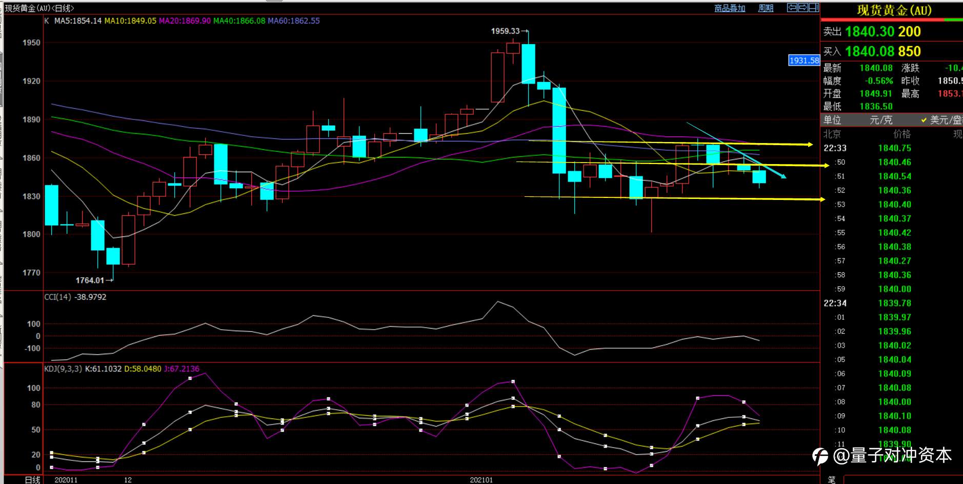Switch the unit to 元/克
The image size is (963, 484).
point(881,120)
